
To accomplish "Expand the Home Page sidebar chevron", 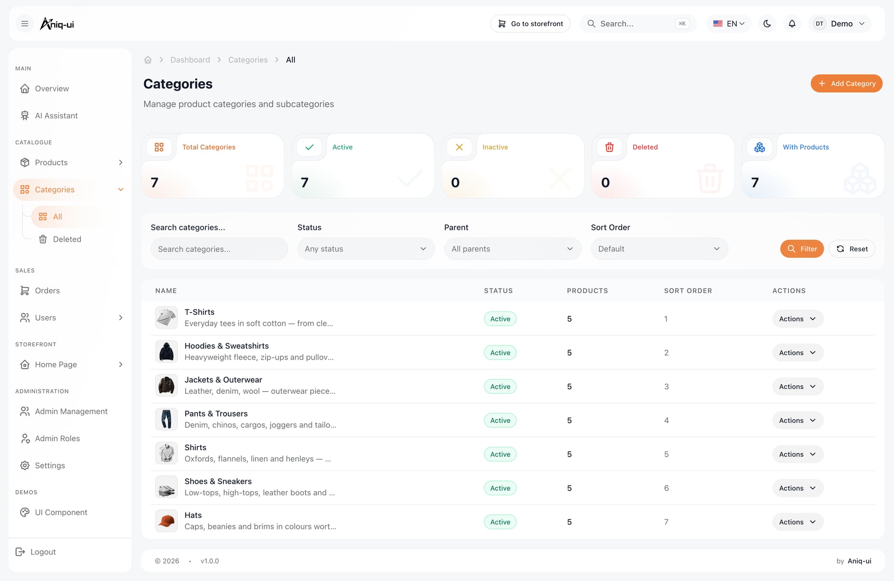I will tap(121, 365).
